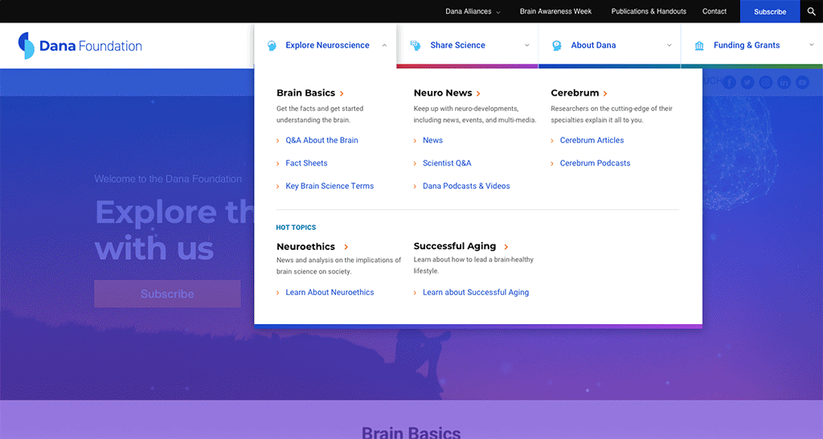The width and height of the screenshot is (823, 439).
Task: Click 'Welcome to the Dana Foundation' text
Action: coord(168,179)
